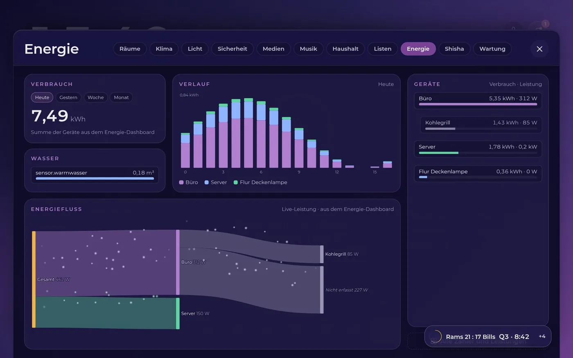Switch to the Sicherheit tab
The width and height of the screenshot is (573, 358).
point(232,49)
